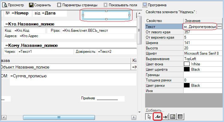This screenshot has width=224, height=122.
Task: Click the Цвет шрифта Black swatch
Action: (187, 69)
